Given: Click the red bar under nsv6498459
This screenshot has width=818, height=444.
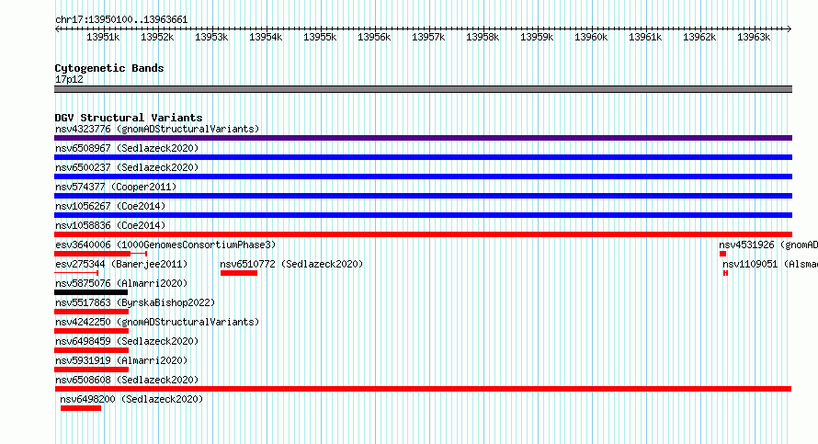Looking at the screenshot, I should click(x=91, y=350).
